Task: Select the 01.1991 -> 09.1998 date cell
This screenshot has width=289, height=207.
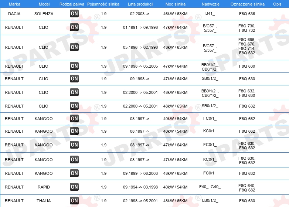Action: 140,27
